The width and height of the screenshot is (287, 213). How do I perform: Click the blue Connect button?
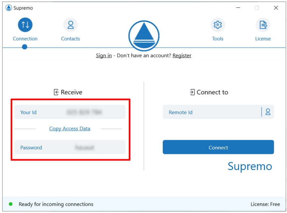(x=218, y=147)
